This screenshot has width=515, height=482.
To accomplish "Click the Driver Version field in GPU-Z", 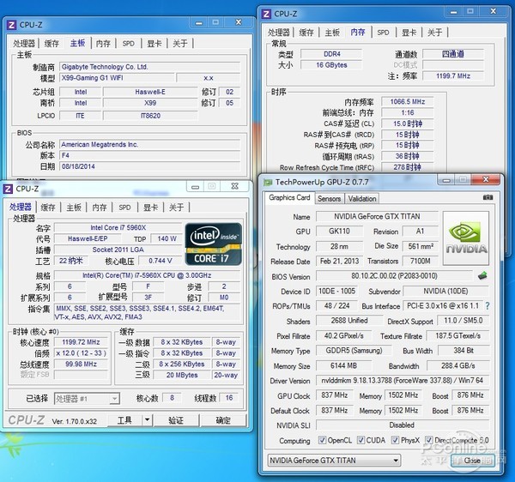I will (x=403, y=380).
